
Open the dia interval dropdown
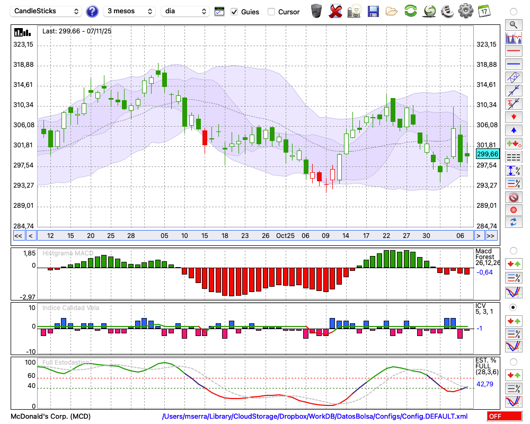[x=185, y=11]
